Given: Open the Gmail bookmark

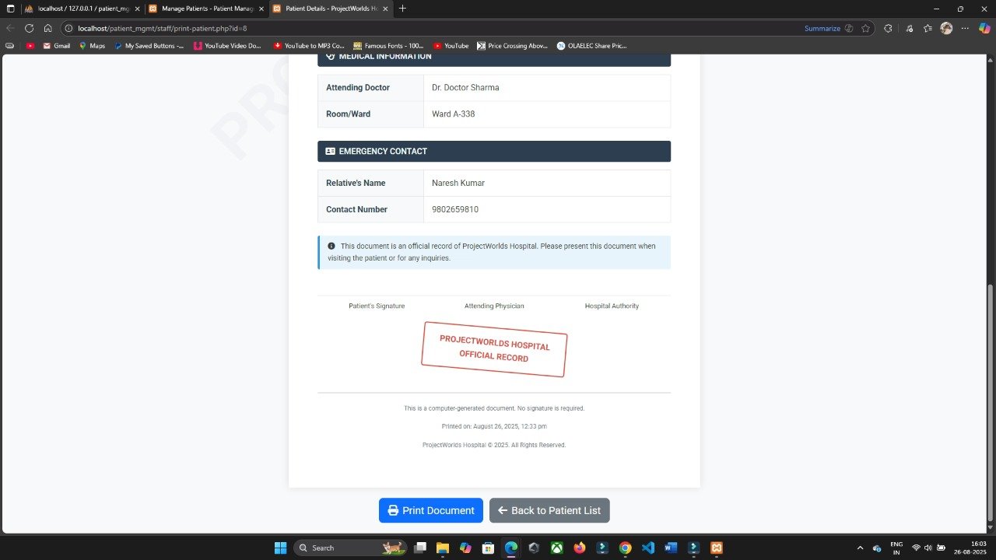Looking at the screenshot, I should [56, 46].
